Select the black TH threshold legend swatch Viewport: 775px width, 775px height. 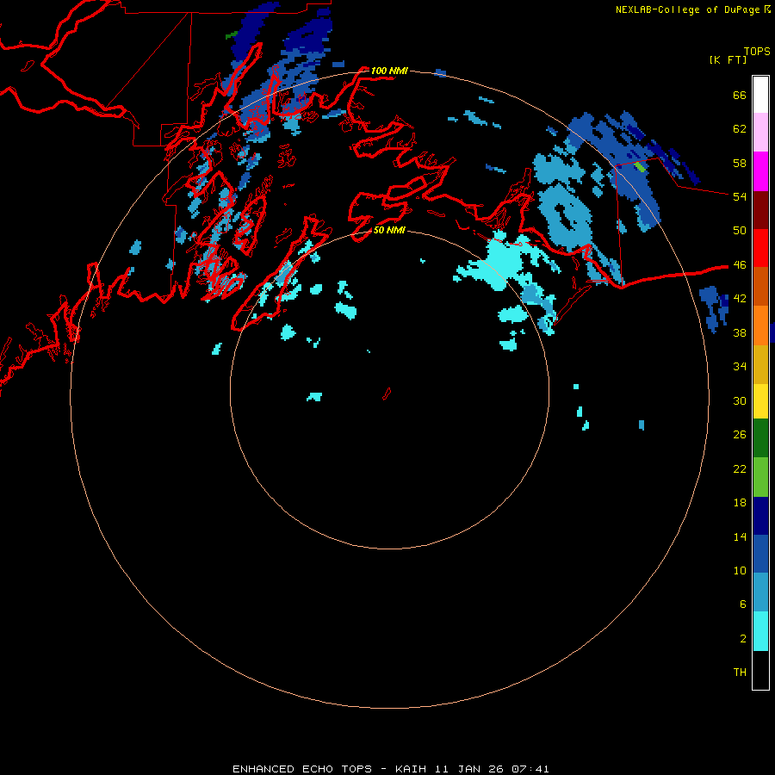pyautogui.click(x=760, y=670)
